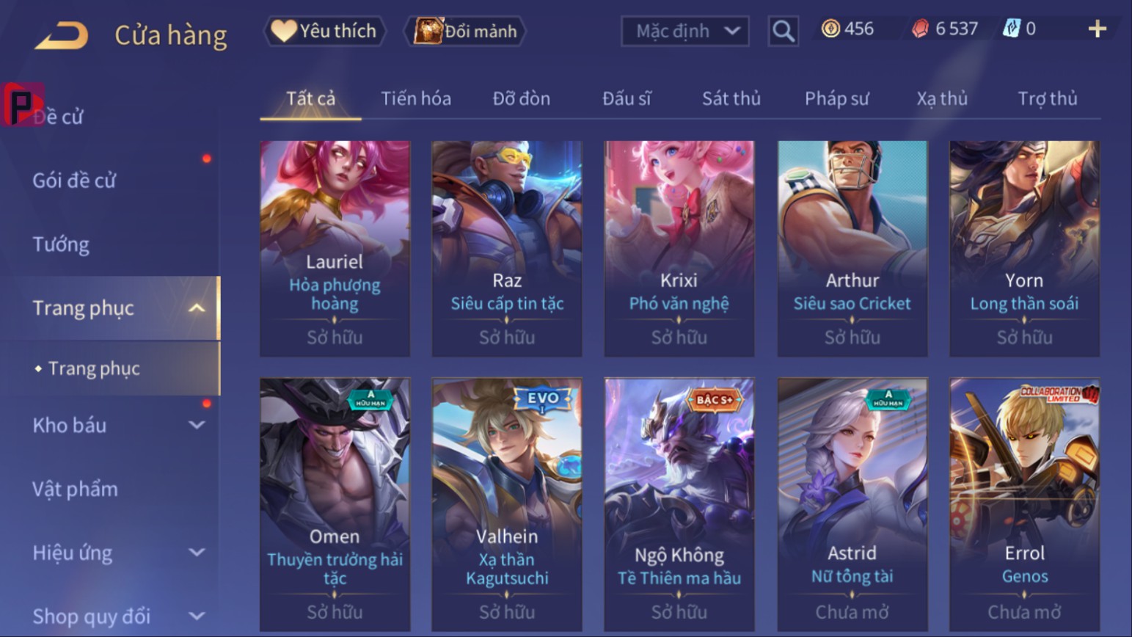
Task: Expand the Hiệu ứng sidebar section
Action: pyautogui.click(x=197, y=553)
